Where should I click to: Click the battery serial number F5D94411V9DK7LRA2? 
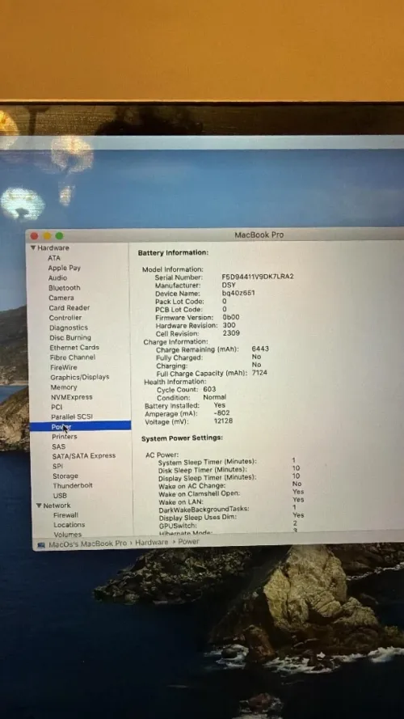tap(258, 277)
